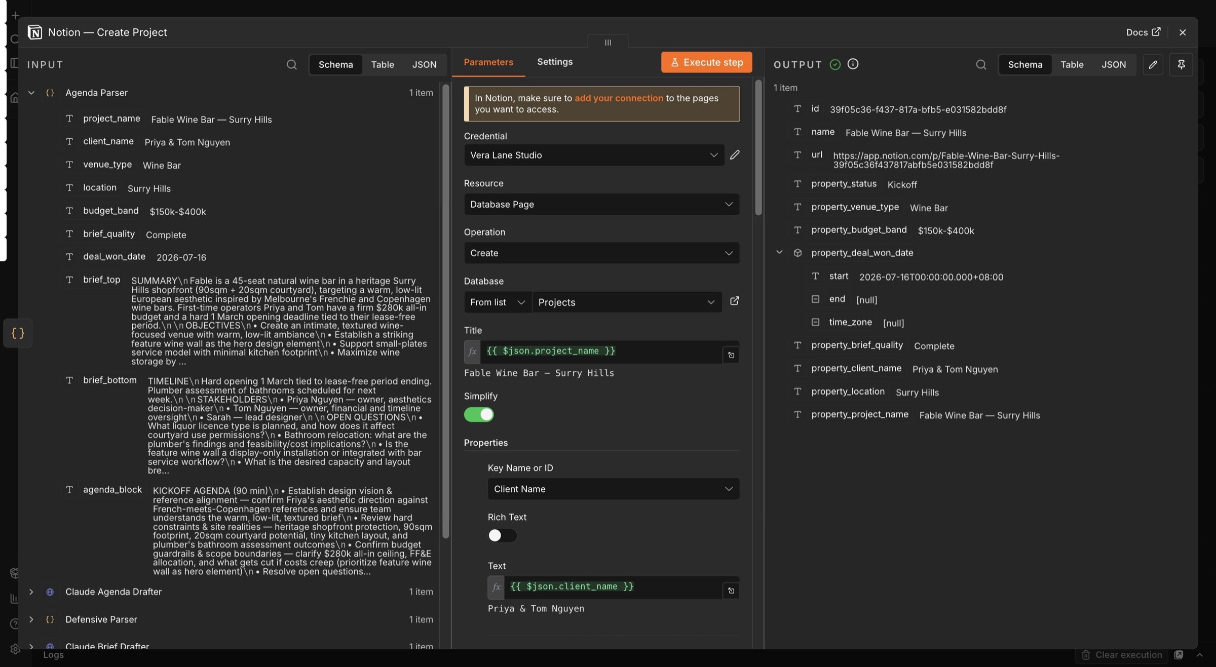Switch to the Settings tab
Viewport: 1216px width, 667px height.
click(555, 62)
